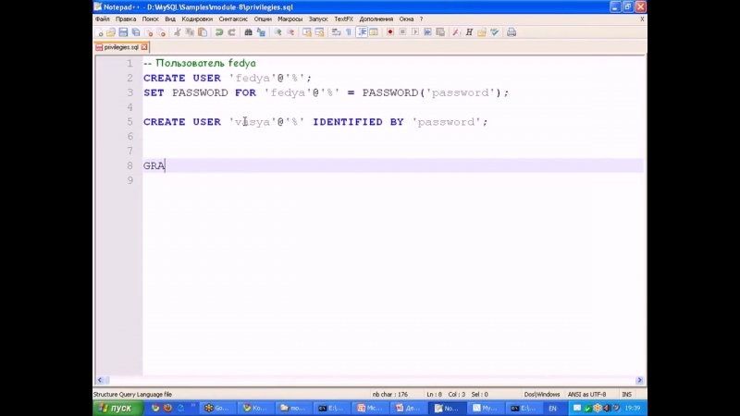The image size is (740, 416).
Task: Click the пуск Start button
Action: (116, 408)
